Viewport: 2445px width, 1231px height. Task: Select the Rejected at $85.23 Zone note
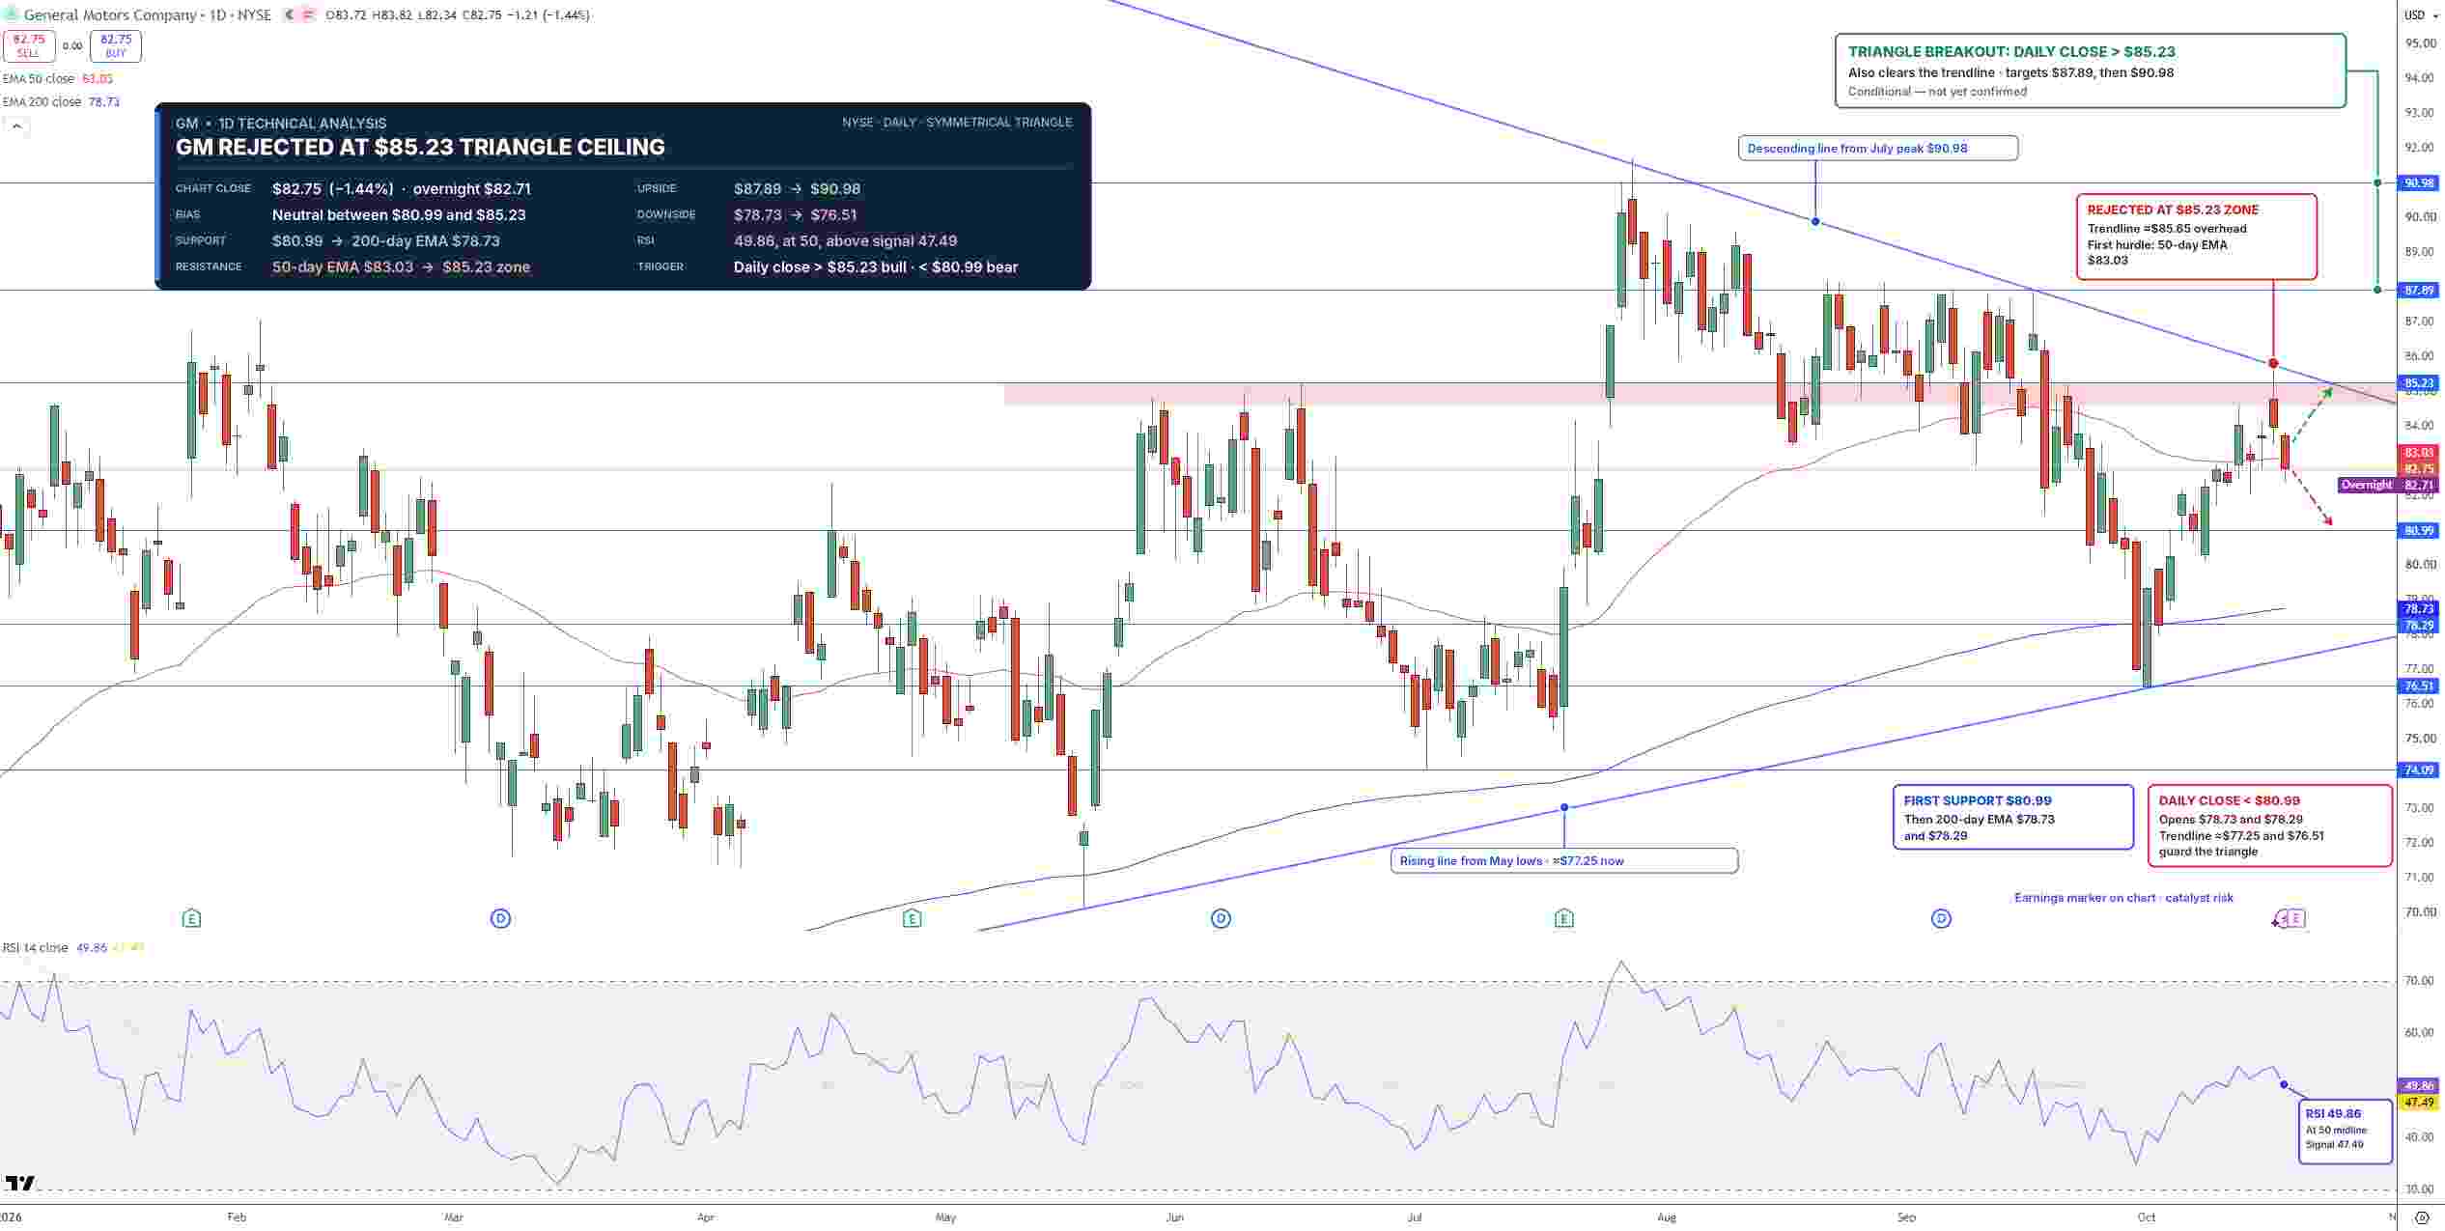[2196, 237]
